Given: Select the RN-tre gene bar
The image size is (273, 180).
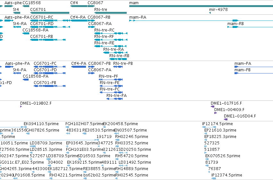Looking at the screenshot, I should click(111, 13).
